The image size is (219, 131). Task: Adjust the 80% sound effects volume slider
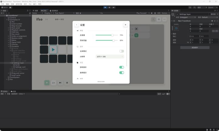[x=107, y=41]
